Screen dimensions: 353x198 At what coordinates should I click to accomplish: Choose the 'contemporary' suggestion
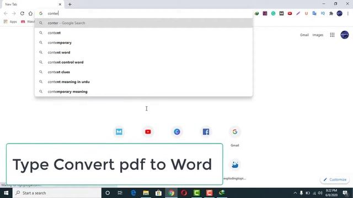143,43
